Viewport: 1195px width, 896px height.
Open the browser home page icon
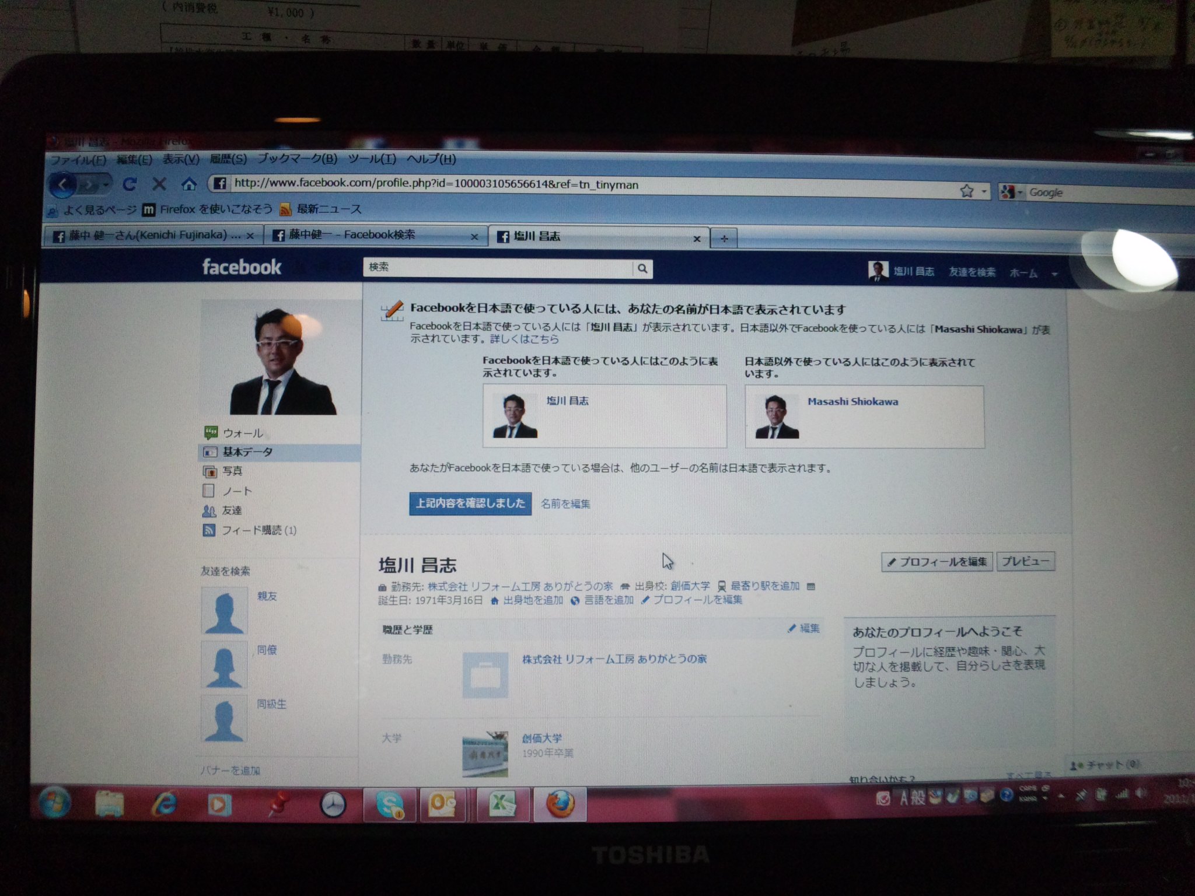tap(188, 184)
